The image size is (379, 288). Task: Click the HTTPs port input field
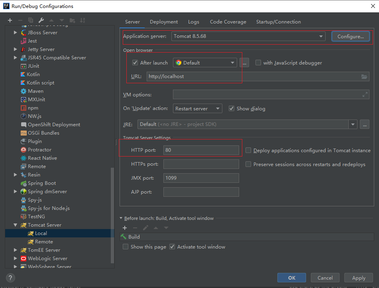click(201, 164)
